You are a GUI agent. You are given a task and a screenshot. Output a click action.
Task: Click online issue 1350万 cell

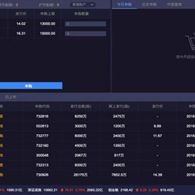tap(119, 146)
